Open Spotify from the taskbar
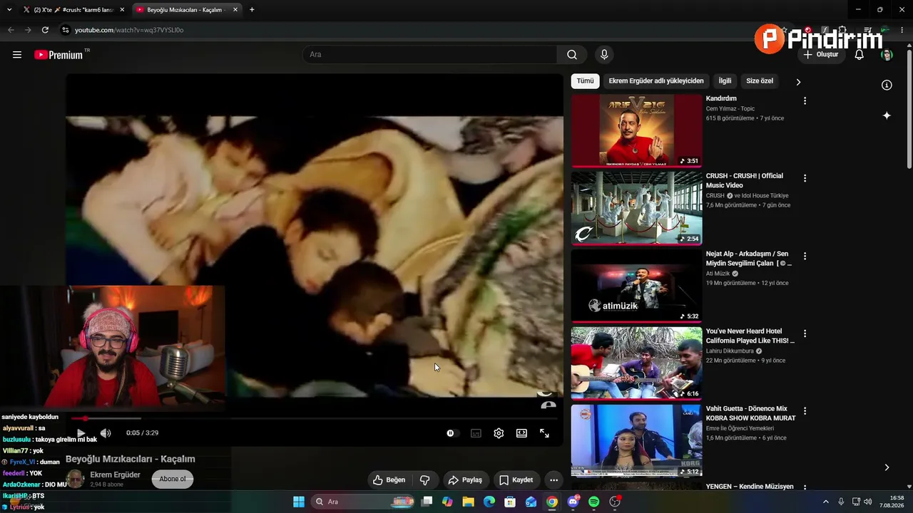913x513 pixels. click(594, 502)
